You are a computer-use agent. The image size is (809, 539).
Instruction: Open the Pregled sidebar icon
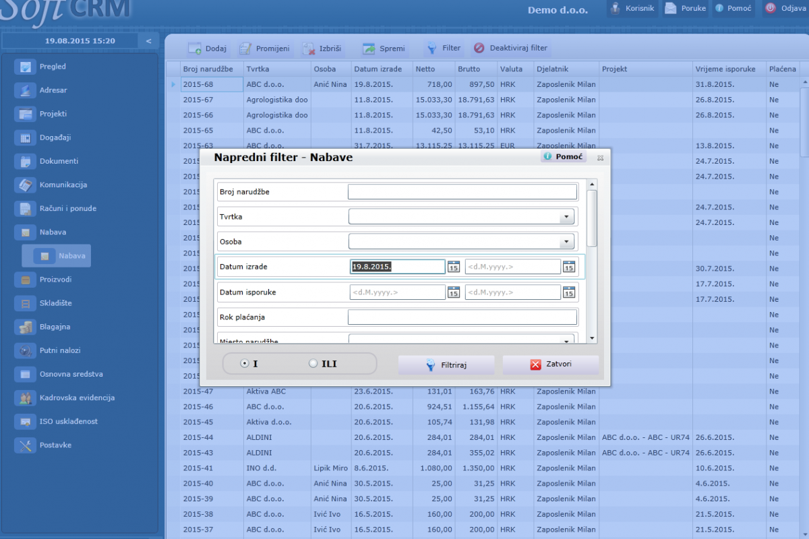click(x=26, y=67)
